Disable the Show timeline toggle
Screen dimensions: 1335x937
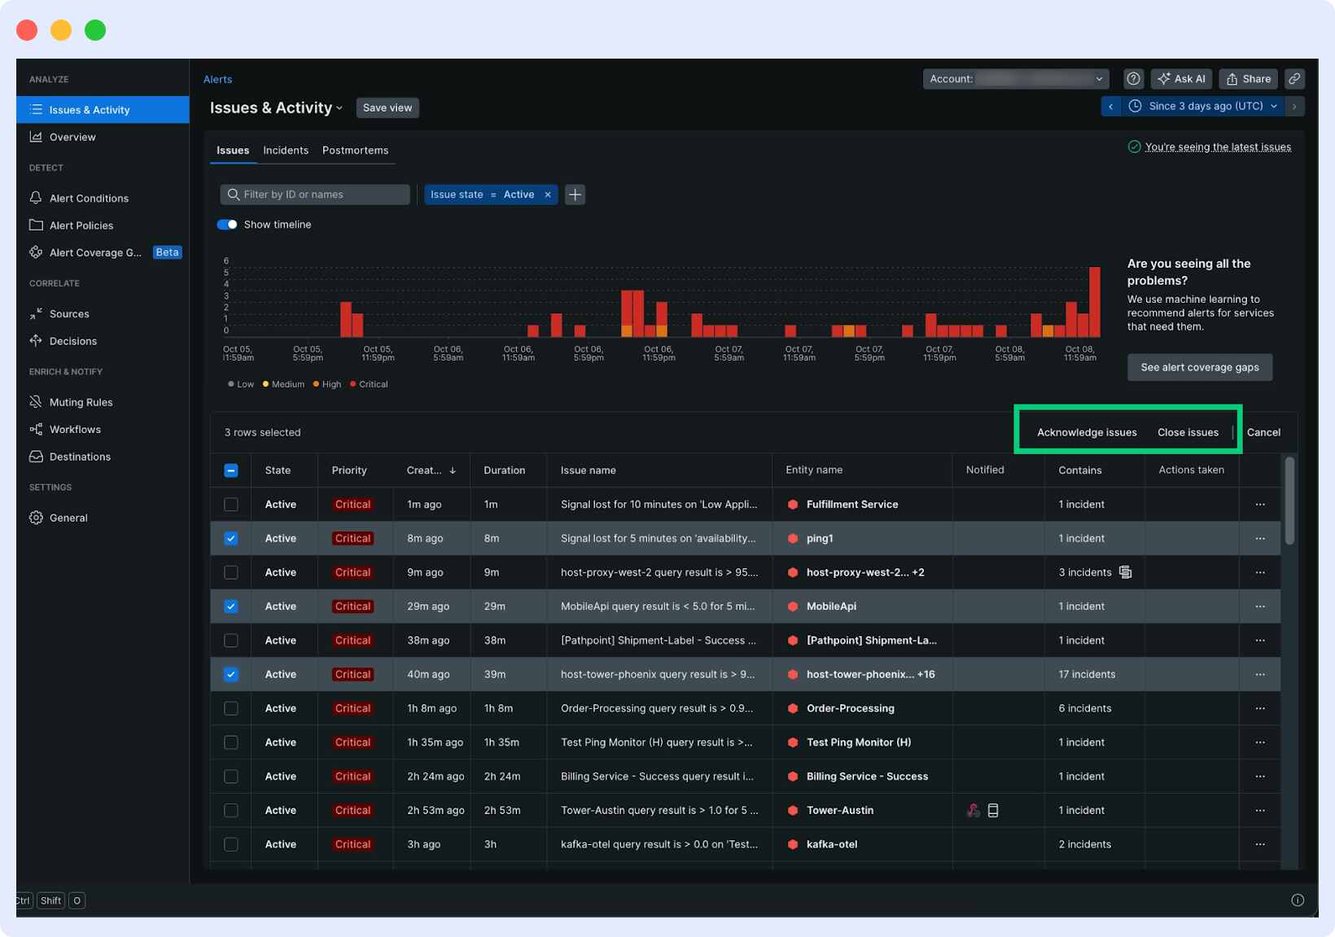pos(226,224)
